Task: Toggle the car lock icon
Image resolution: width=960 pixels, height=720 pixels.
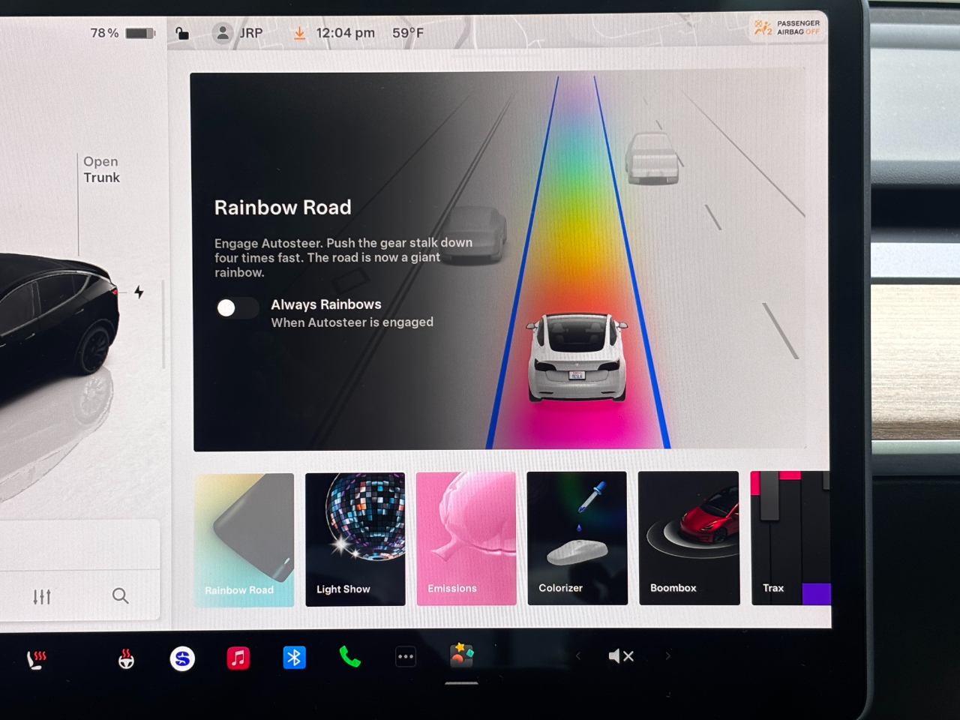Action: pyautogui.click(x=182, y=33)
